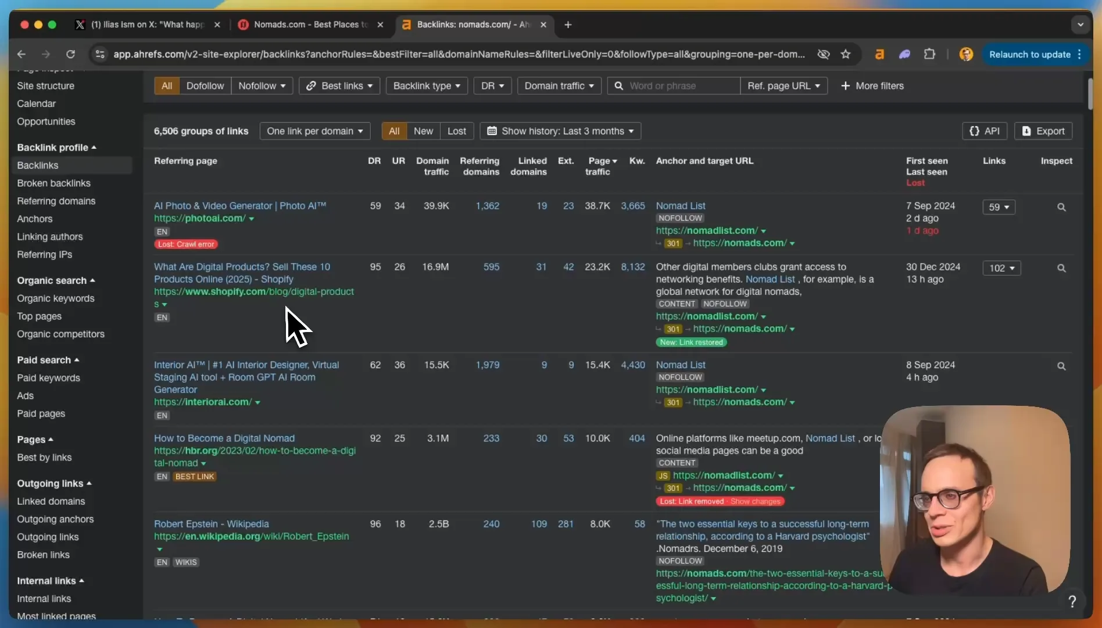Show only Lost links
Screen dimensions: 1102x628
[x=456, y=131]
